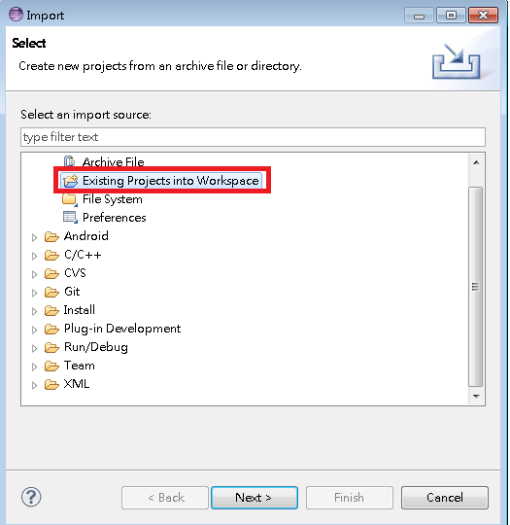Click the Preferences table icon
The height and width of the screenshot is (525, 510).
(70, 218)
